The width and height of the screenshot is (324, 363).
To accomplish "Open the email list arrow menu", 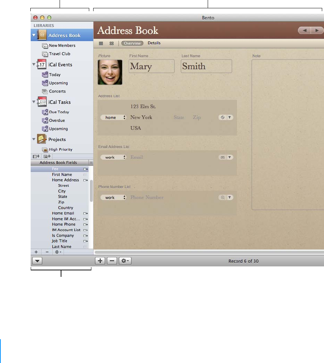I will point(230,157).
